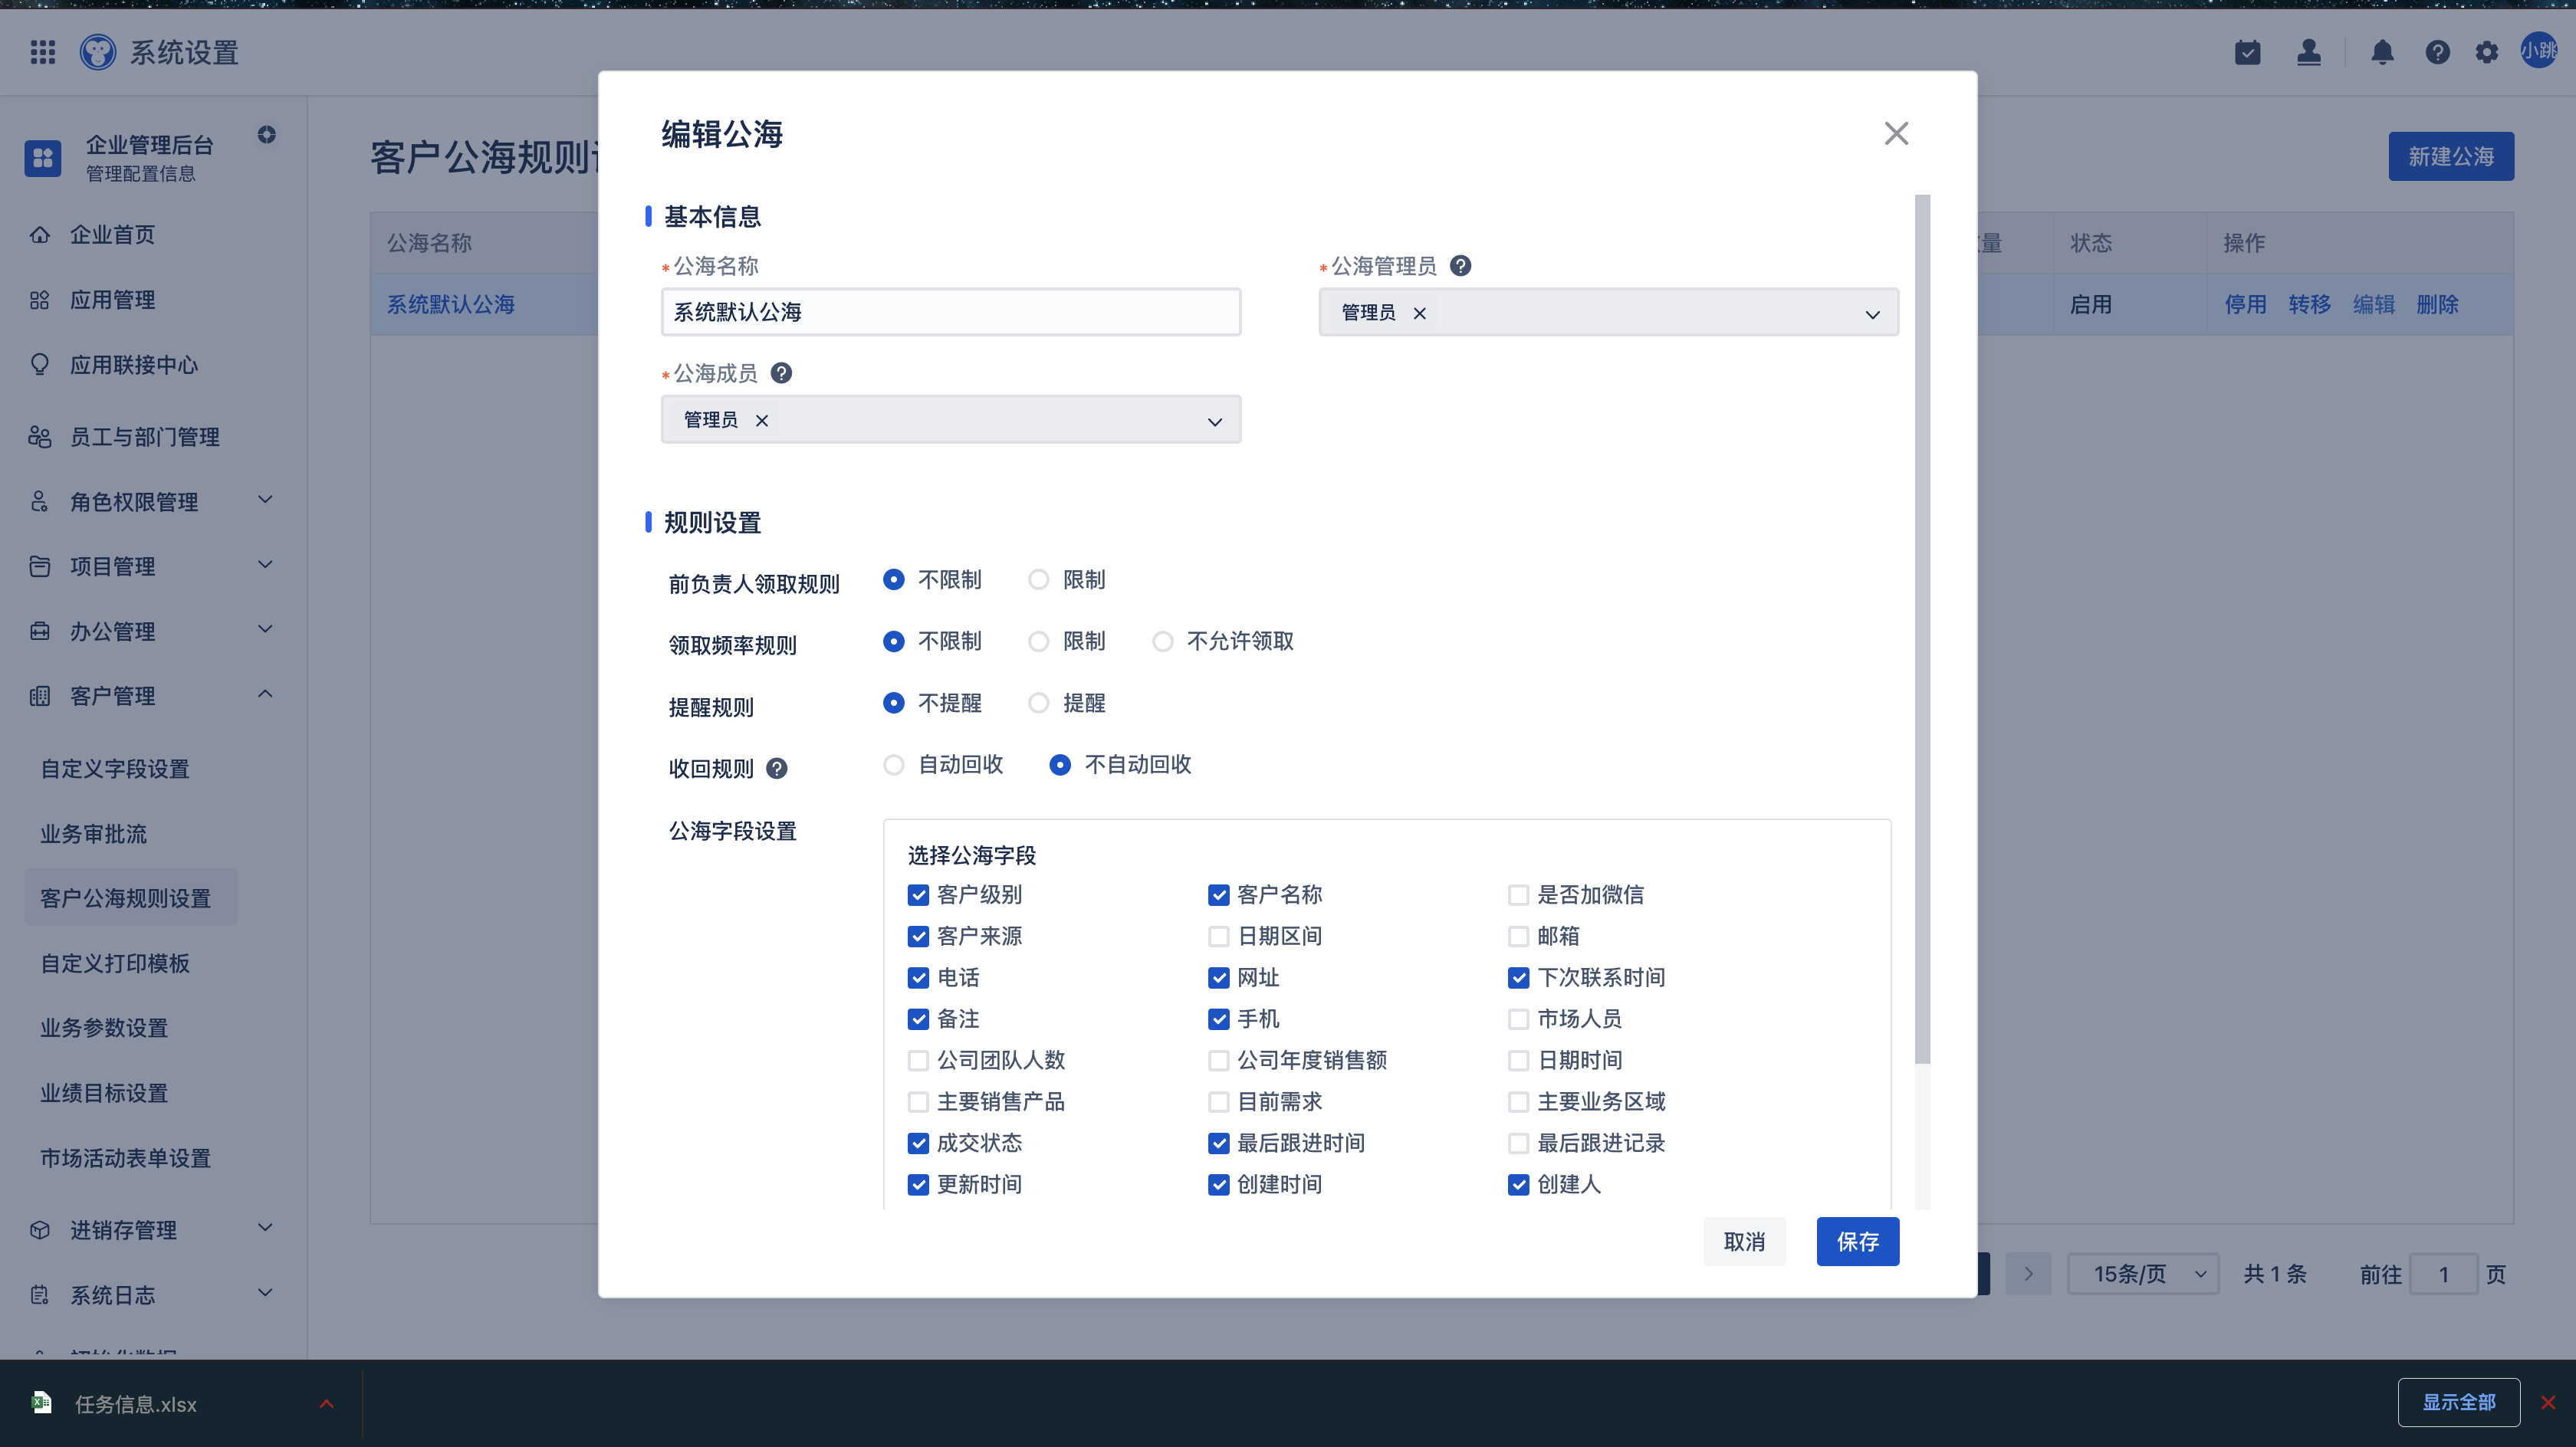2576x1447 pixels.
Task: Check the 是否加微信 field checkbox
Action: coord(1518,895)
